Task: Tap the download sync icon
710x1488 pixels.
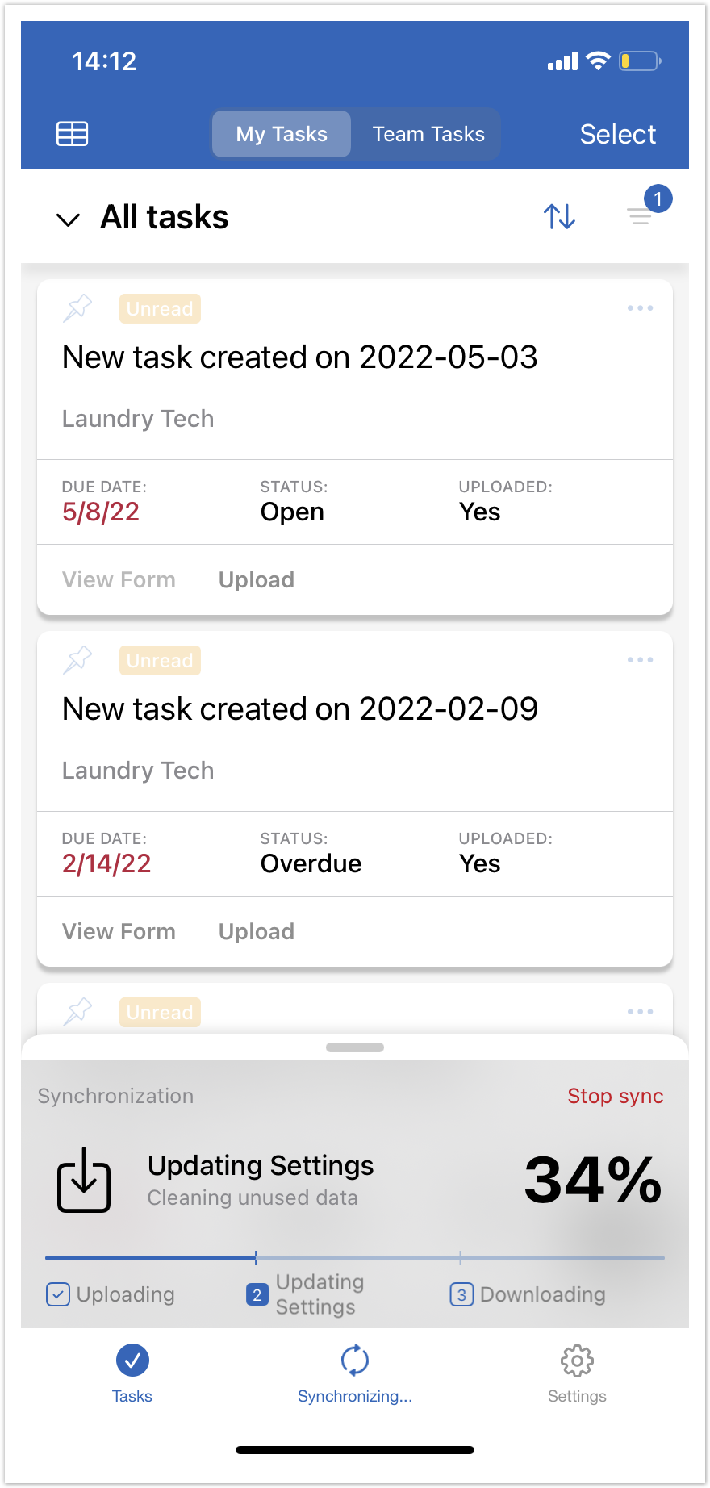Action: [x=84, y=1180]
